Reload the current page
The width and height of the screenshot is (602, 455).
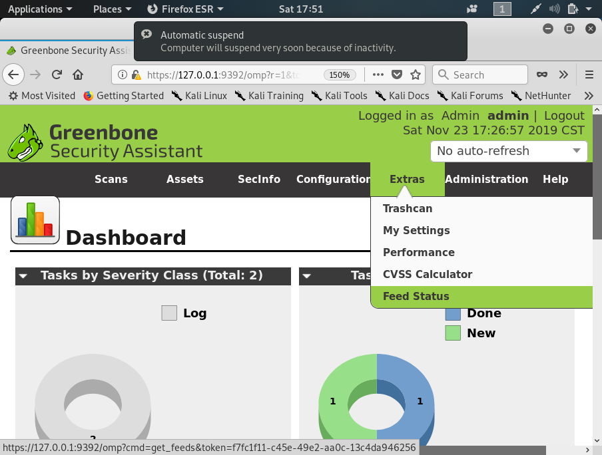pos(57,75)
